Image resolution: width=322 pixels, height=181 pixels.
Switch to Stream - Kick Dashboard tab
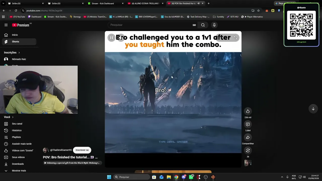point(106,4)
